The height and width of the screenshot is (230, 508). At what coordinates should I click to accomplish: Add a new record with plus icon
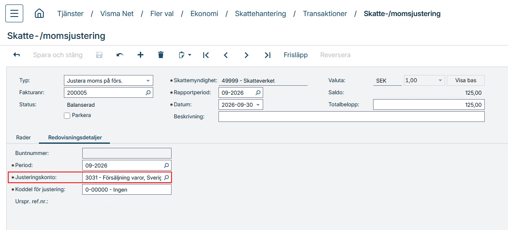[x=140, y=55]
